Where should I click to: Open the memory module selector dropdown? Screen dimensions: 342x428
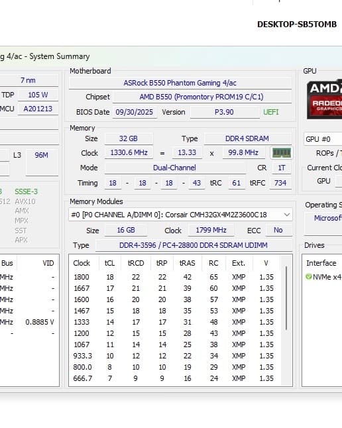[x=180, y=215]
